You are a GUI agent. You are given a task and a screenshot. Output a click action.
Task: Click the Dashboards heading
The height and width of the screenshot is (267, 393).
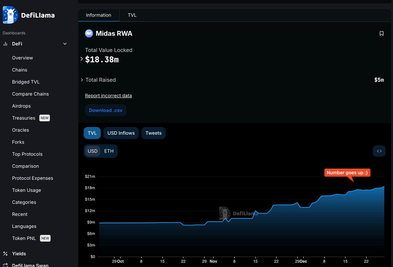[14, 33]
